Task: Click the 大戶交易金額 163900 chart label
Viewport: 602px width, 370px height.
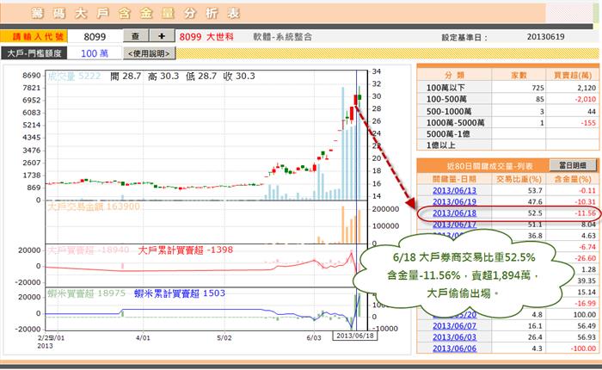Action: click(x=93, y=207)
